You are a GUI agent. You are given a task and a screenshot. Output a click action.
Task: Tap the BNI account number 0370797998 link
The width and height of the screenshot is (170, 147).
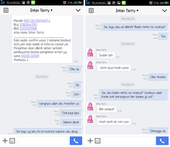click(x=28, y=29)
